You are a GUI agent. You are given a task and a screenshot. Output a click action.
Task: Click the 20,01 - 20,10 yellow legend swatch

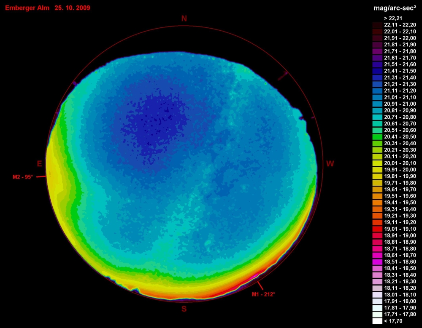coord(377,163)
